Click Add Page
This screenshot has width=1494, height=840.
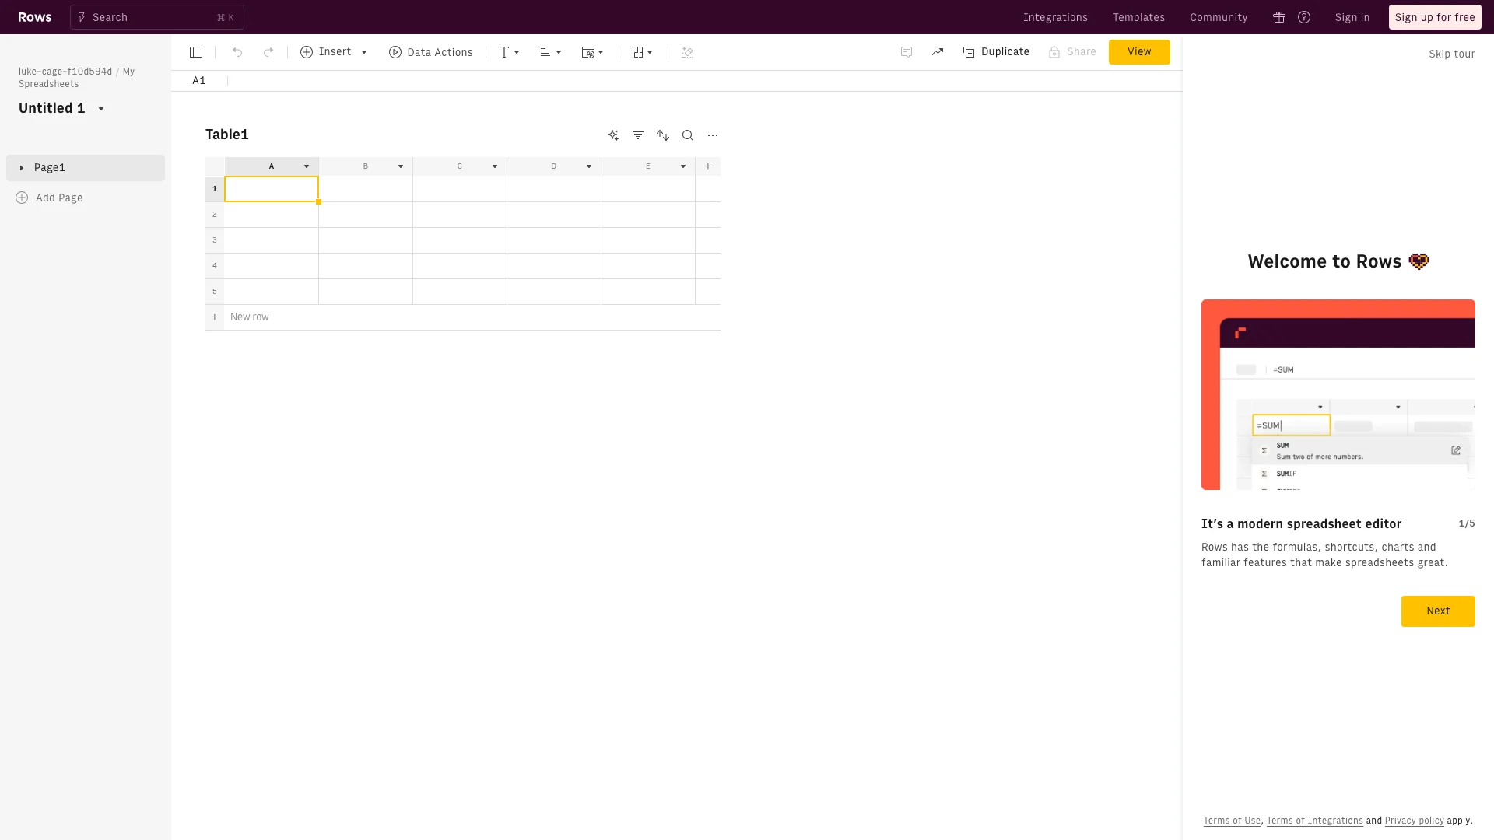tap(50, 198)
